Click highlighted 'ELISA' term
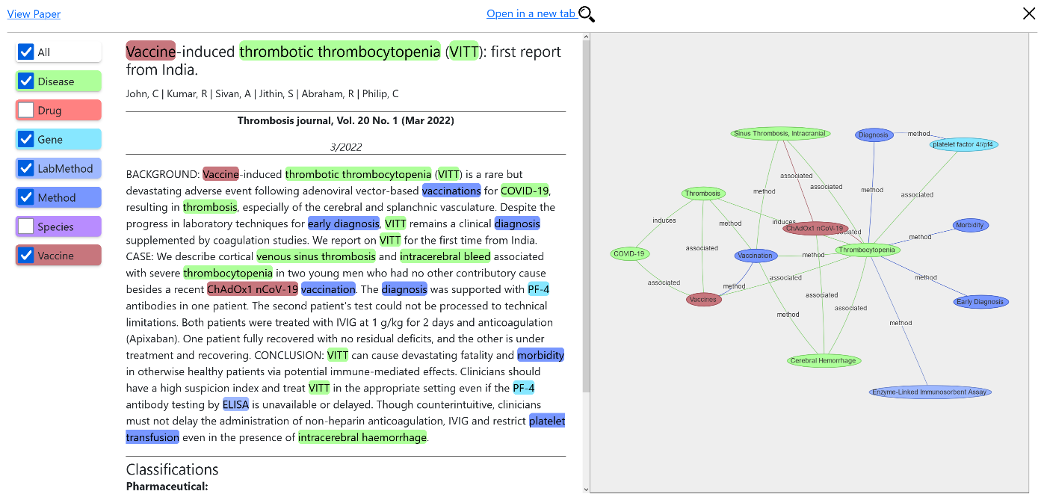The width and height of the screenshot is (1041, 500). [235, 404]
